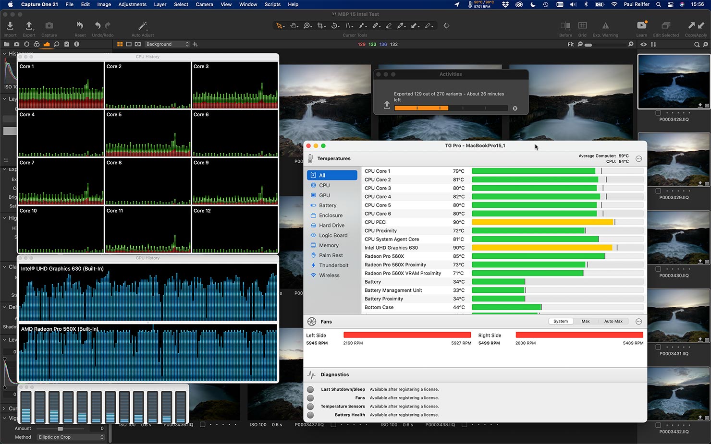Select the orange Select cursor tool
Screen dimensions: 711x444
click(280, 25)
